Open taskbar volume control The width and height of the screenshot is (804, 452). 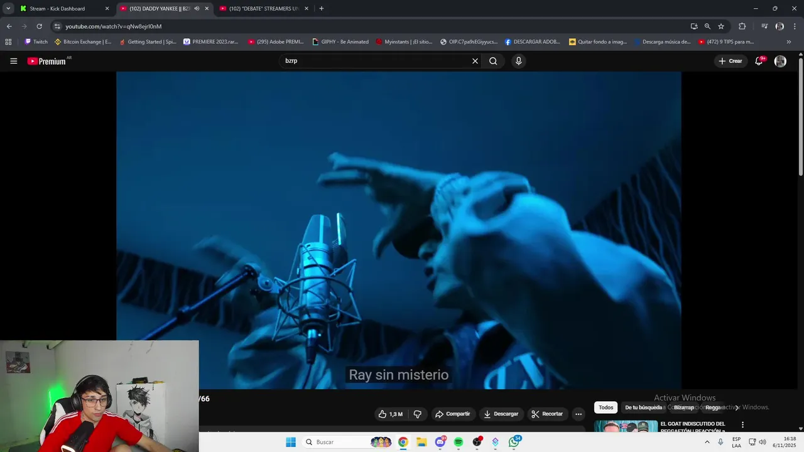click(763, 442)
